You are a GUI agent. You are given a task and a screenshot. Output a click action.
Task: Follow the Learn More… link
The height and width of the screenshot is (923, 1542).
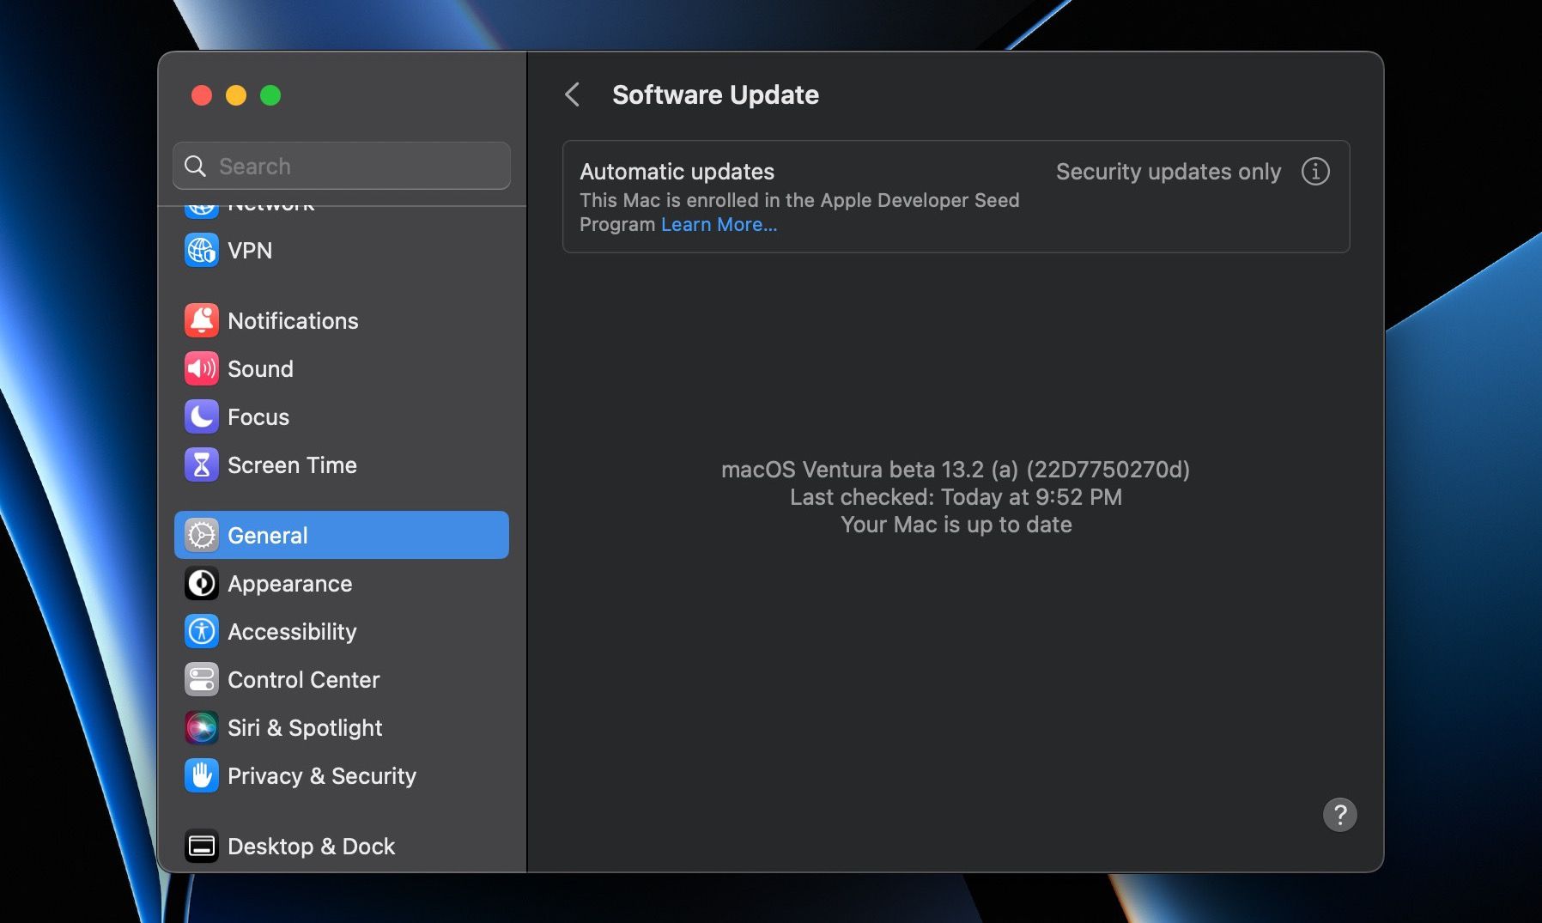pos(719,225)
